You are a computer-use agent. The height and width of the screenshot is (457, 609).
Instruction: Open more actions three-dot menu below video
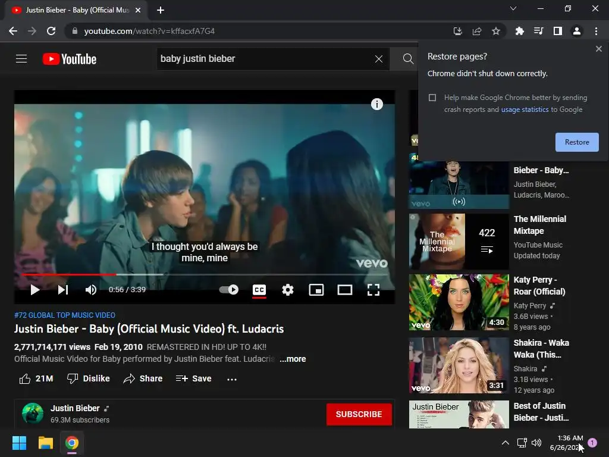coord(232,379)
